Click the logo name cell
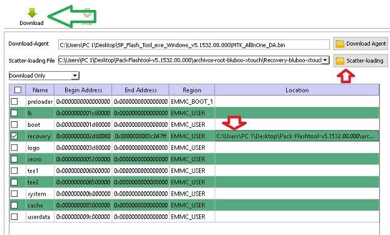Image resolution: width=390 pixels, height=235 pixels. [x=40, y=147]
